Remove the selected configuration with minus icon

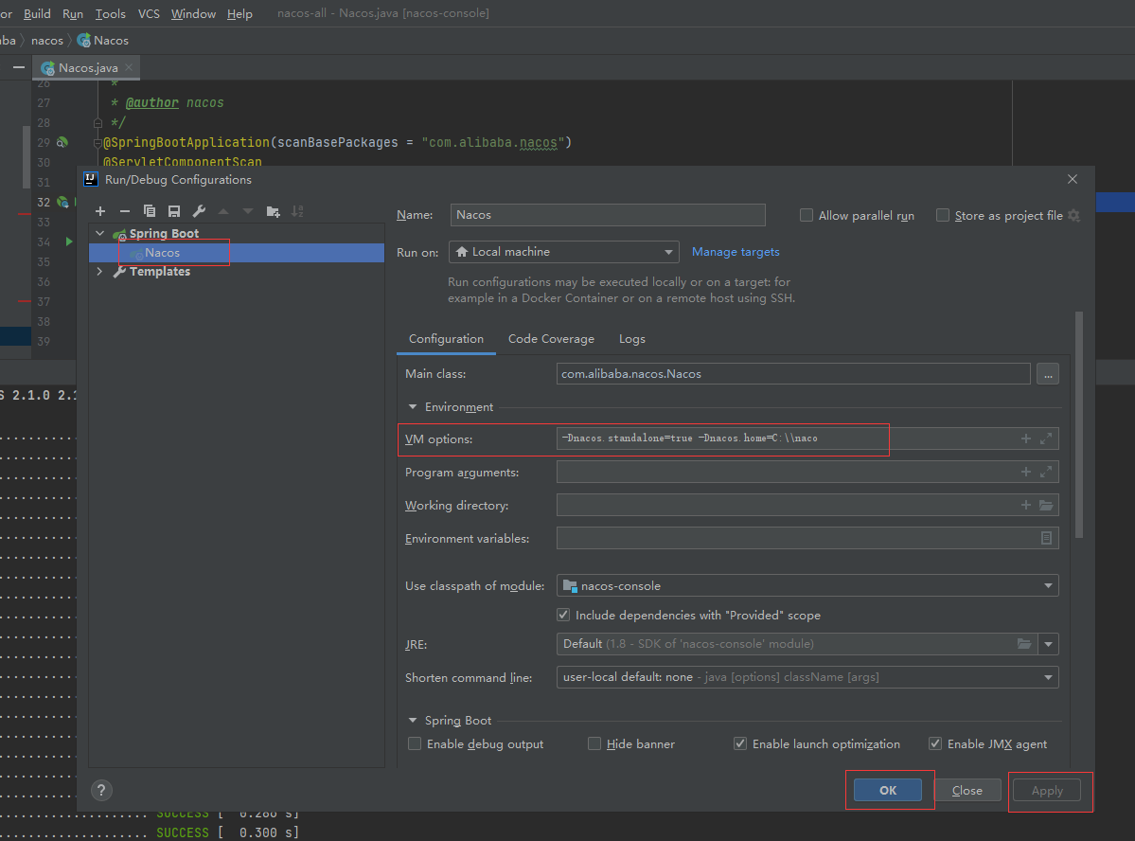(125, 211)
